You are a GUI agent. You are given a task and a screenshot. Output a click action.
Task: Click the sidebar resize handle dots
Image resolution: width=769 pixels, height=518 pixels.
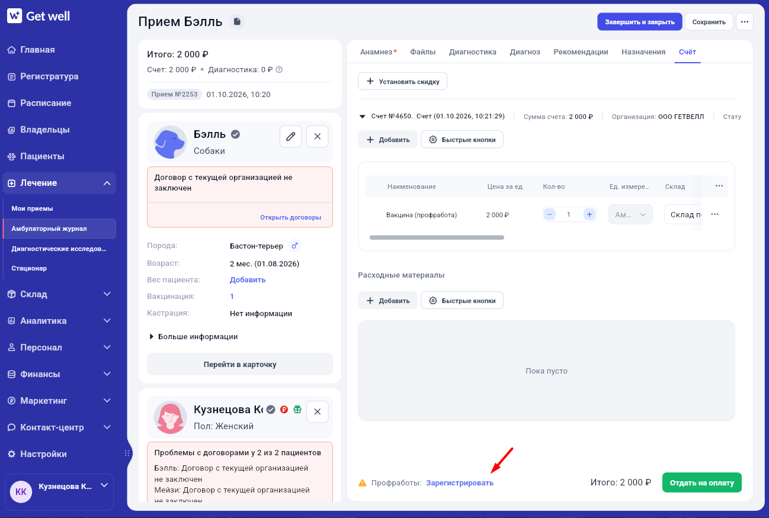click(x=127, y=453)
